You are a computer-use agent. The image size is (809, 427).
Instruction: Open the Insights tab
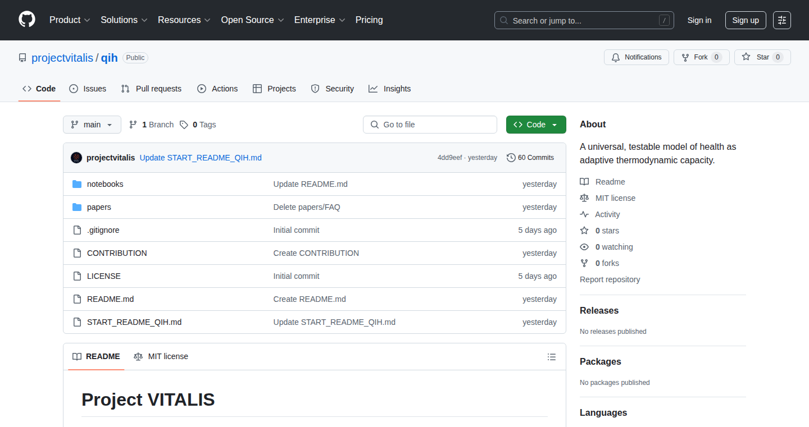(x=389, y=89)
